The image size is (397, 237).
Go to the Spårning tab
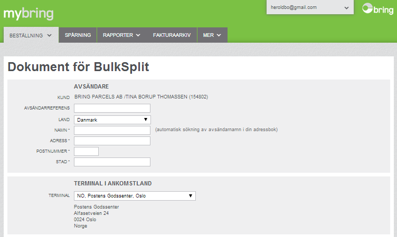pos(78,35)
